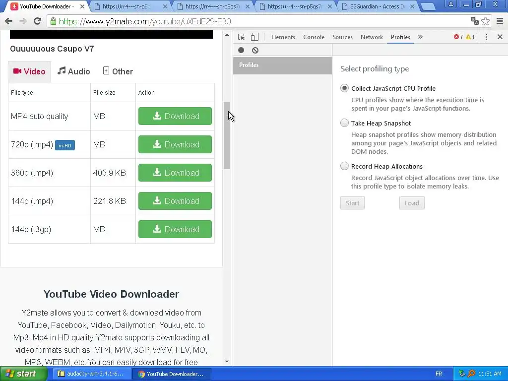Select Collect JavaScript CPU Profile radio
Viewport: 508px width, 381px height.
click(344, 88)
